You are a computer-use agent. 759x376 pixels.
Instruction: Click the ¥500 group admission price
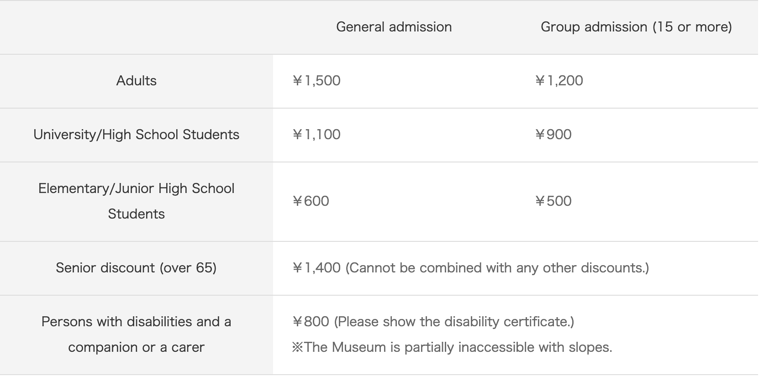click(553, 201)
